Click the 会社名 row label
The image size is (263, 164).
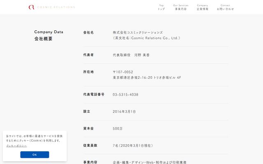point(88,32)
